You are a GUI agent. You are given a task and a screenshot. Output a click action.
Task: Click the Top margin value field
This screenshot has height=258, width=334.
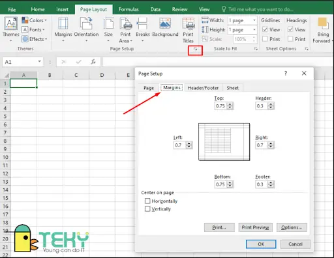(x=220, y=106)
